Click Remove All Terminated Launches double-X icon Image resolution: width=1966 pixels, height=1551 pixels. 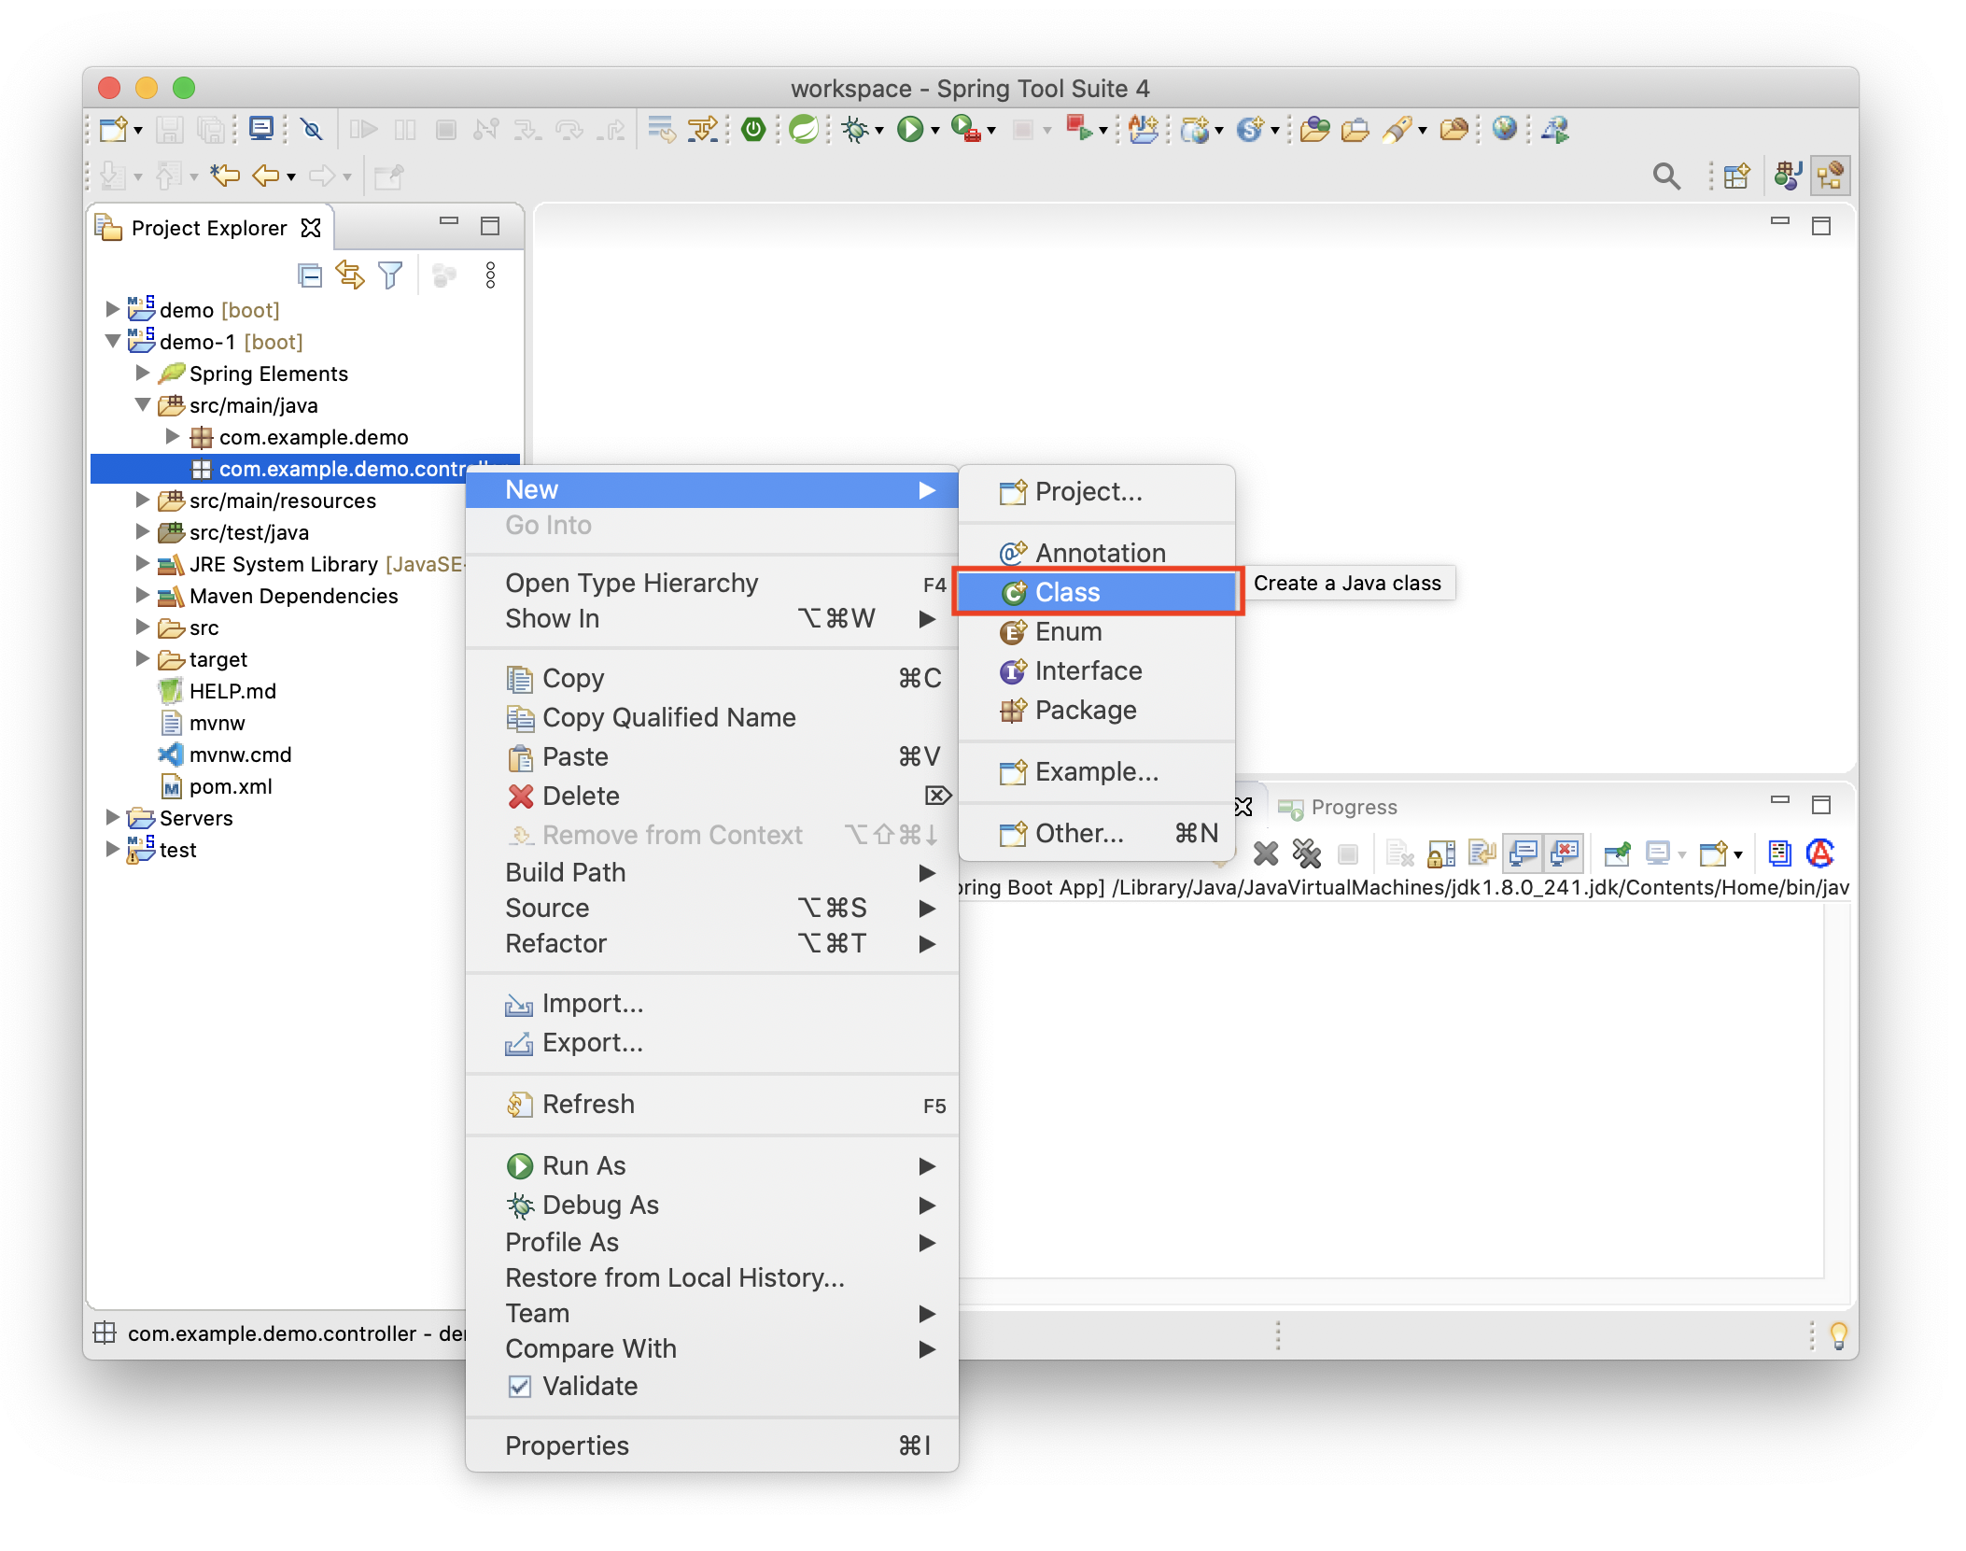point(1307,853)
